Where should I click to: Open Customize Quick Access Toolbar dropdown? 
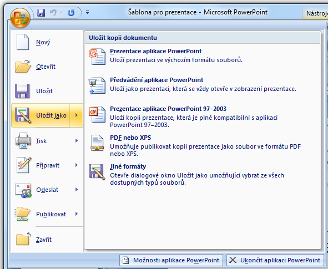point(88,13)
